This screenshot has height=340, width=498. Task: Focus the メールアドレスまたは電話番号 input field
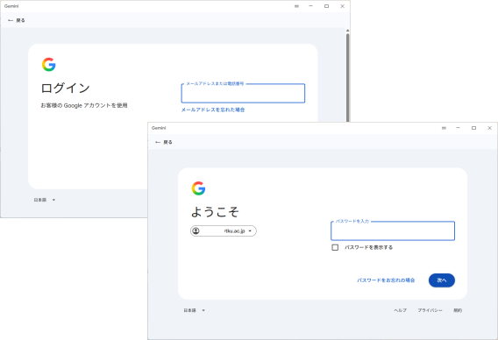coord(243,94)
